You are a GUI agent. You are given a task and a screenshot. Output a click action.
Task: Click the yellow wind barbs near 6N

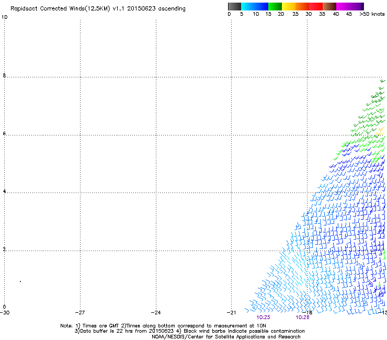click(x=380, y=131)
